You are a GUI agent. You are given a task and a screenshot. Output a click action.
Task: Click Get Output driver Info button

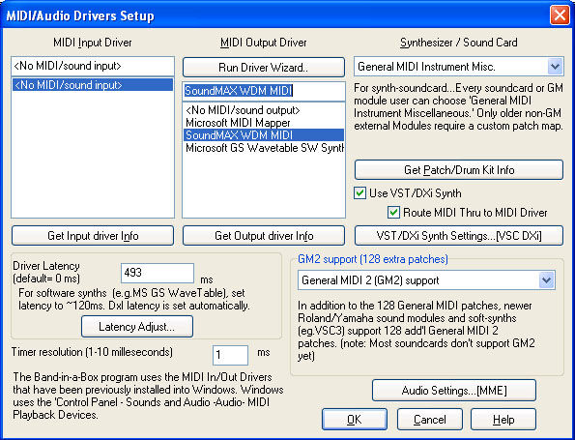pyautogui.click(x=264, y=236)
